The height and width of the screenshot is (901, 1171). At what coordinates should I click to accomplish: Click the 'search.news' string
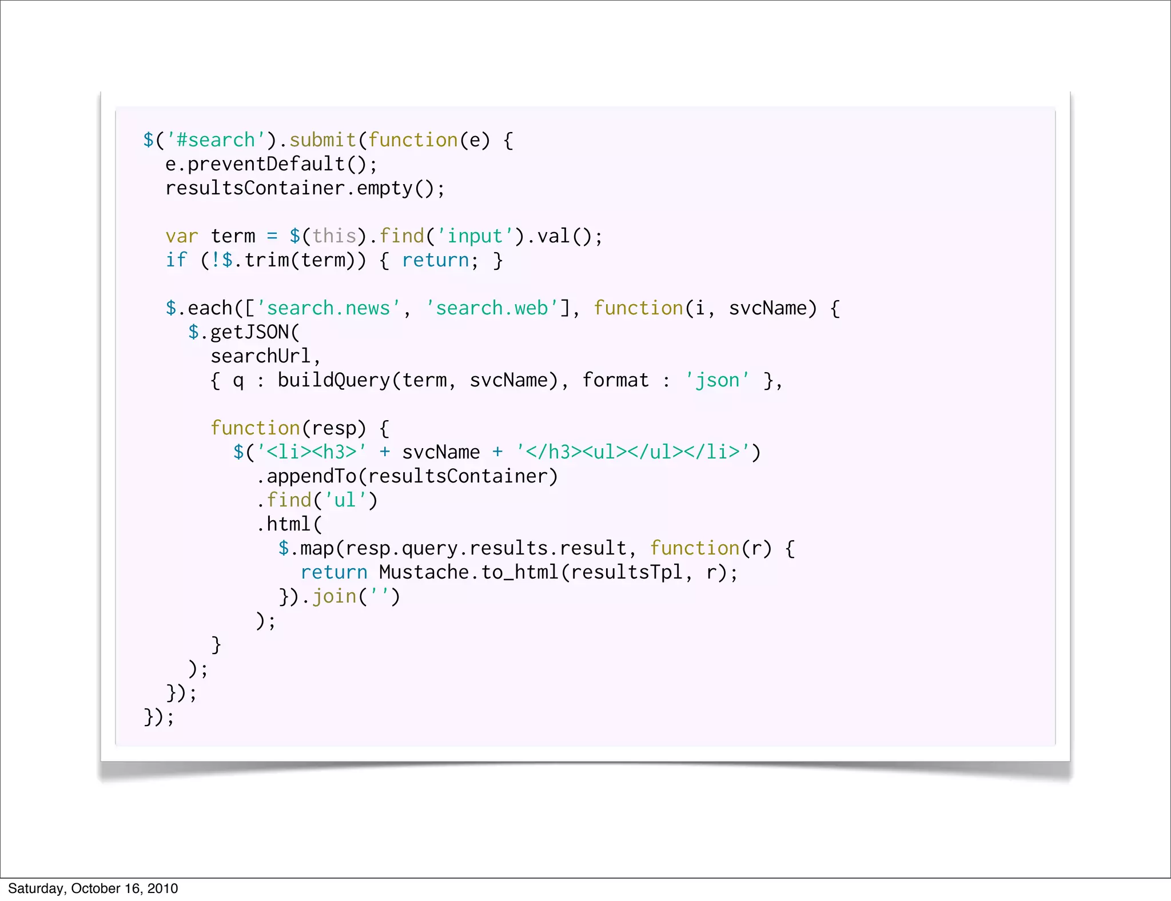click(328, 308)
